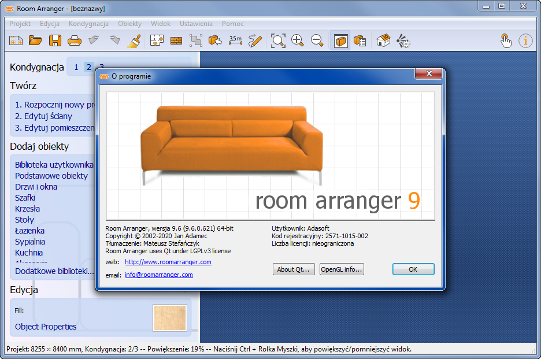The height and width of the screenshot is (359, 541).
Task: Open the Widok menu
Action: tap(161, 24)
